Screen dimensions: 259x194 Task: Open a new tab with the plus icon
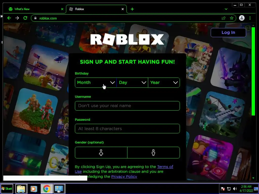132,9
